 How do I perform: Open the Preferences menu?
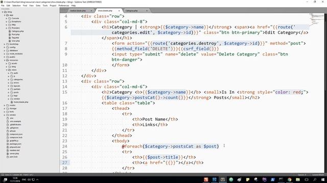coord(64,6)
